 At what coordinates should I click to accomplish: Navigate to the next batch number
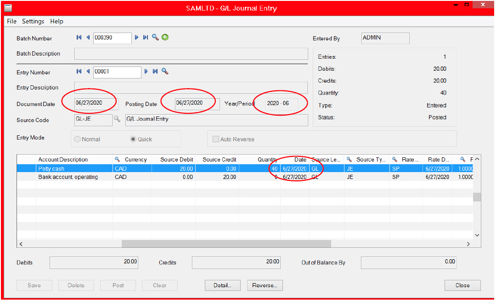click(137, 38)
